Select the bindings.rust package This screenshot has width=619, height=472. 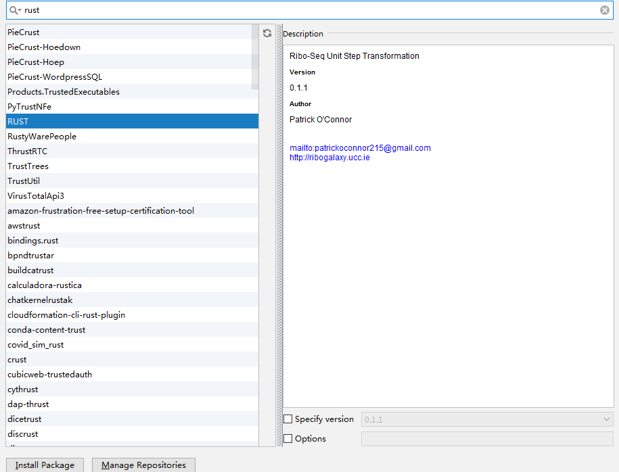[132, 240]
